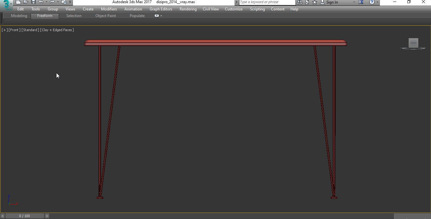Click the time slider showing 0 / 100
The width and height of the screenshot is (431, 219).
[x=25, y=216]
